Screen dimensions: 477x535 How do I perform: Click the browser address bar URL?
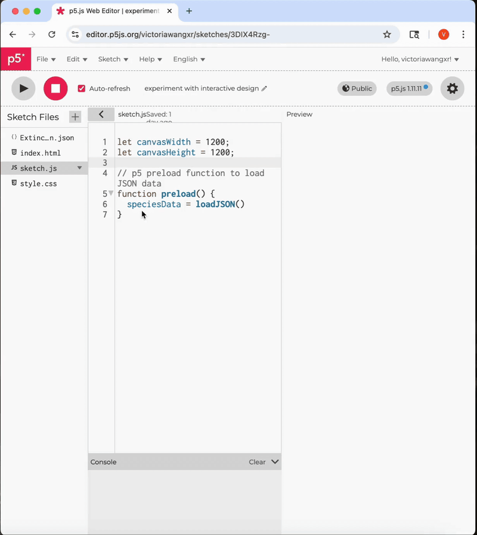[179, 35]
